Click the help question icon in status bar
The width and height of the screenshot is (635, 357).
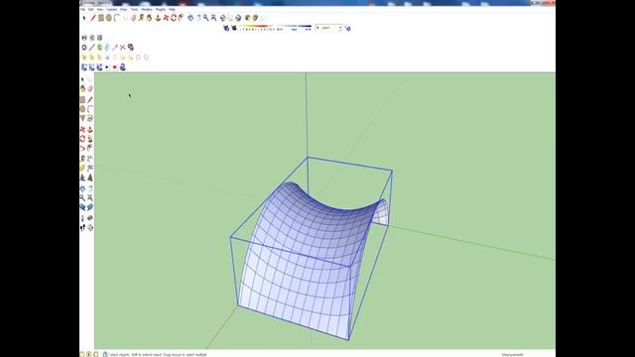click(105, 354)
